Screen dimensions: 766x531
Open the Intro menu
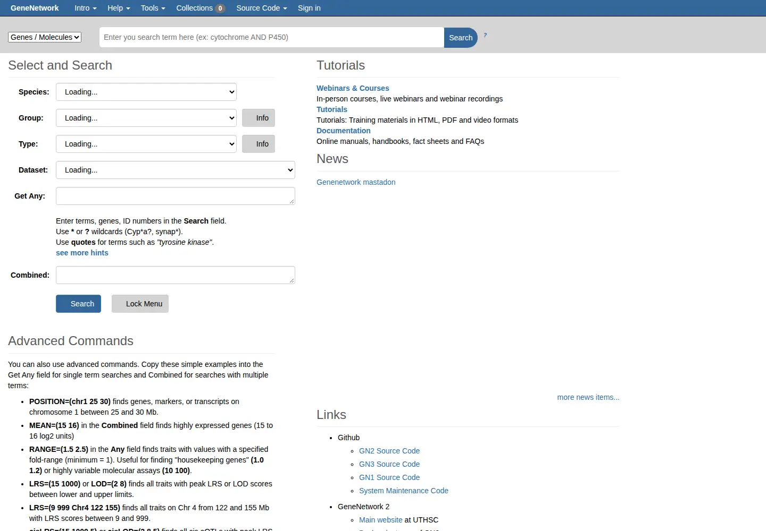point(86,8)
